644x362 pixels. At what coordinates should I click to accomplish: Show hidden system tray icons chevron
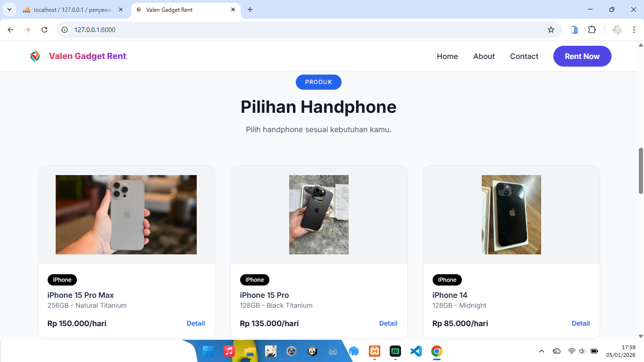tap(542, 351)
